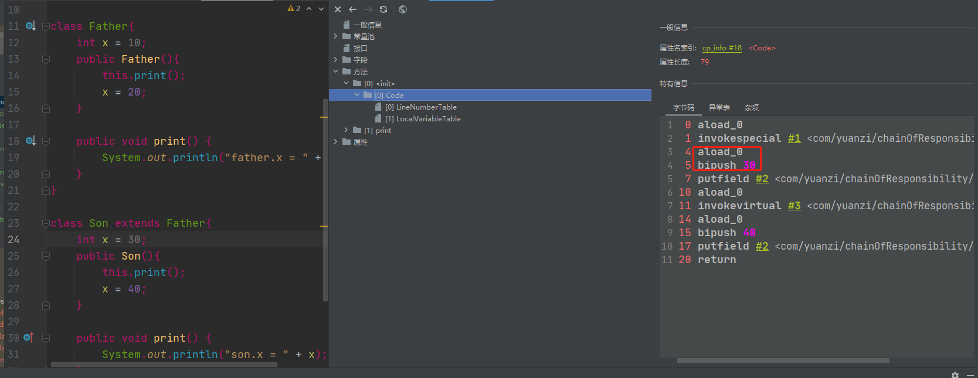
Task: Click the file icon beside LineNumberTable
Action: 378,107
